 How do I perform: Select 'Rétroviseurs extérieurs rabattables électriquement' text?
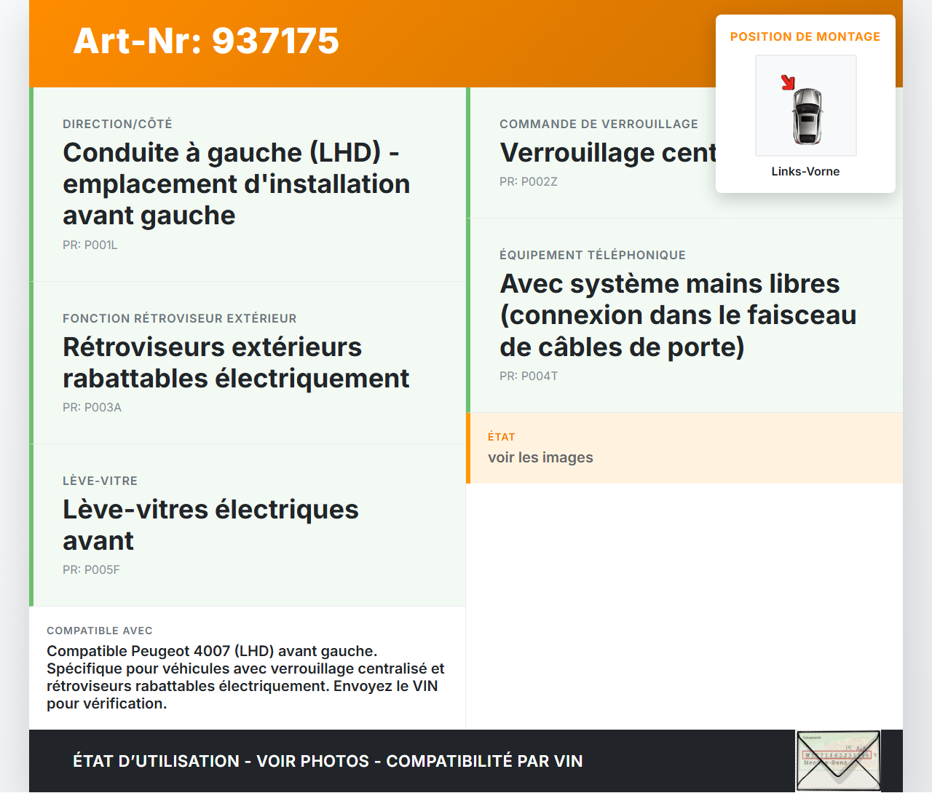236,363
